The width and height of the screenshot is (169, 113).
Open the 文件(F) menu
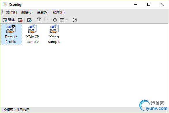[x=12, y=12]
